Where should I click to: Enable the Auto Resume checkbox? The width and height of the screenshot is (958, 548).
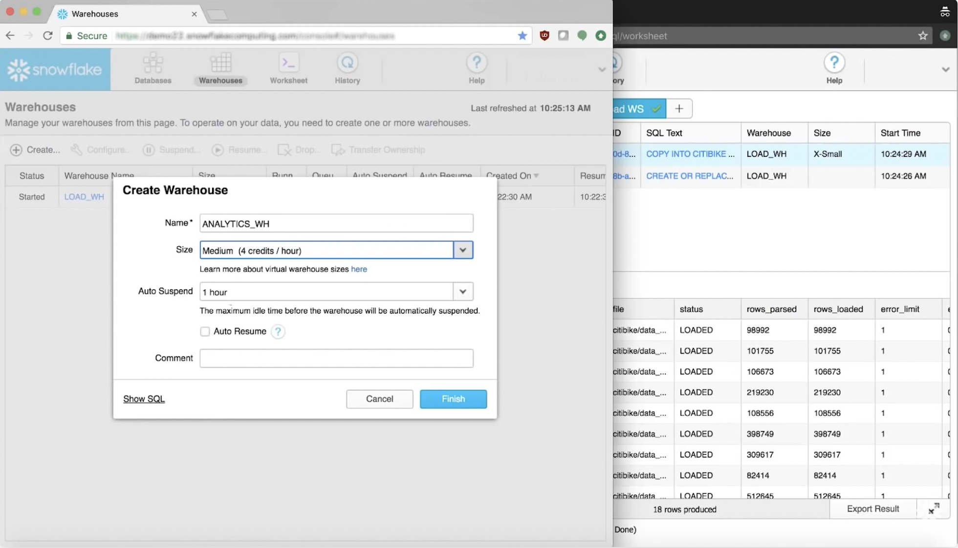pyautogui.click(x=205, y=332)
